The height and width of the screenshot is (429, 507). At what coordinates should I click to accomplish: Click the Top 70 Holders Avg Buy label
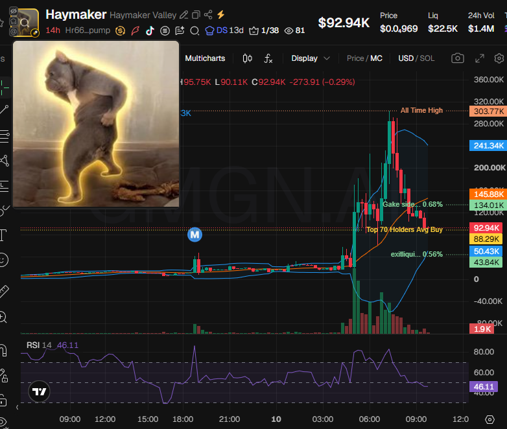pyautogui.click(x=404, y=229)
